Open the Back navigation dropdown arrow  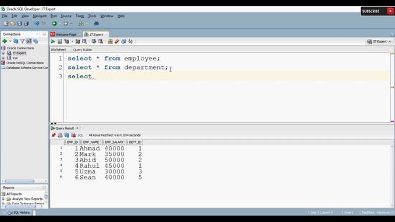pos(60,23)
